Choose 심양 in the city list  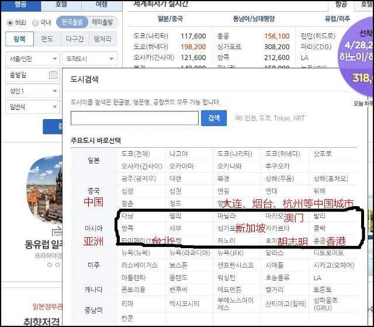[x=127, y=191]
